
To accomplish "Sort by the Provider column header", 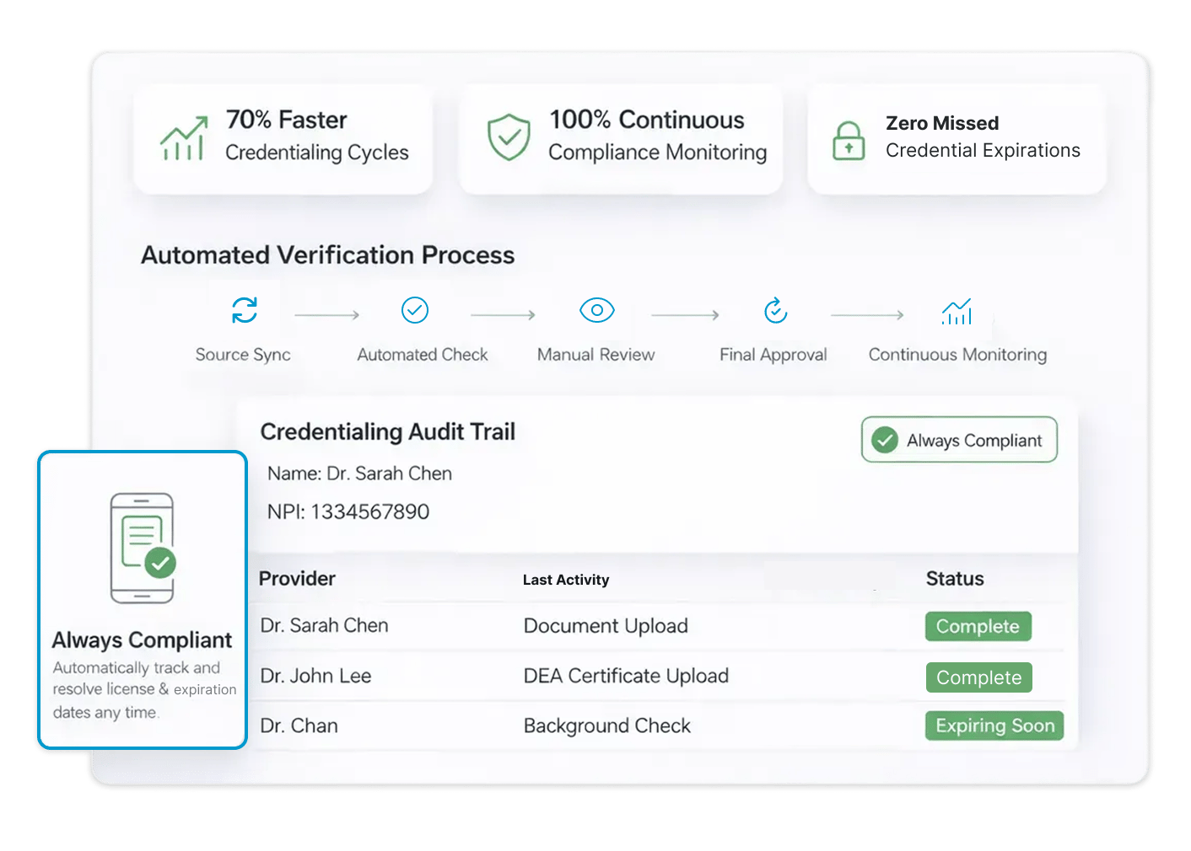I will click(x=297, y=579).
